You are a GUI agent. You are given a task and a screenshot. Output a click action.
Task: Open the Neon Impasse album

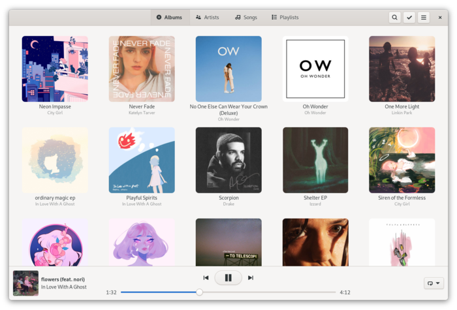tap(55, 69)
